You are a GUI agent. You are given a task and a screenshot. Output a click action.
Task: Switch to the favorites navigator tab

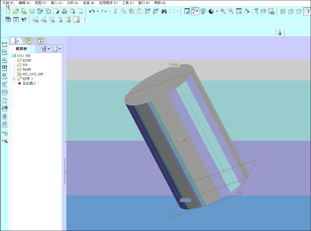click(x=41, y=41)
